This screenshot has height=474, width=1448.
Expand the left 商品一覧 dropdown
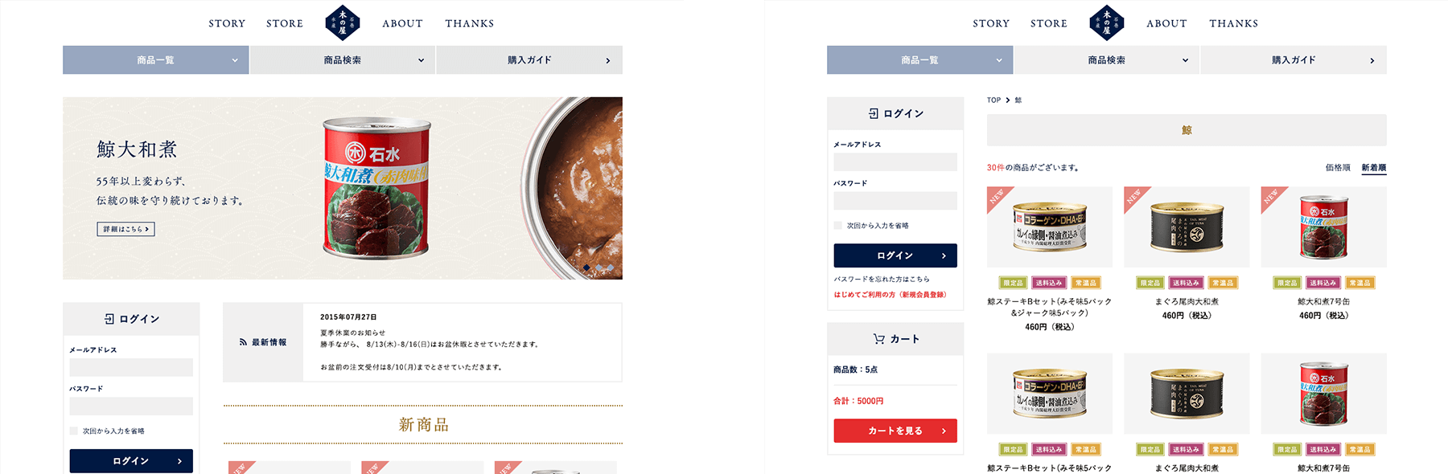coord(156,60)
